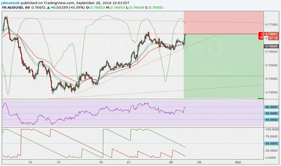
Task: Click the dark 0.76650 price axis tag
Action: tap(271, 46)
